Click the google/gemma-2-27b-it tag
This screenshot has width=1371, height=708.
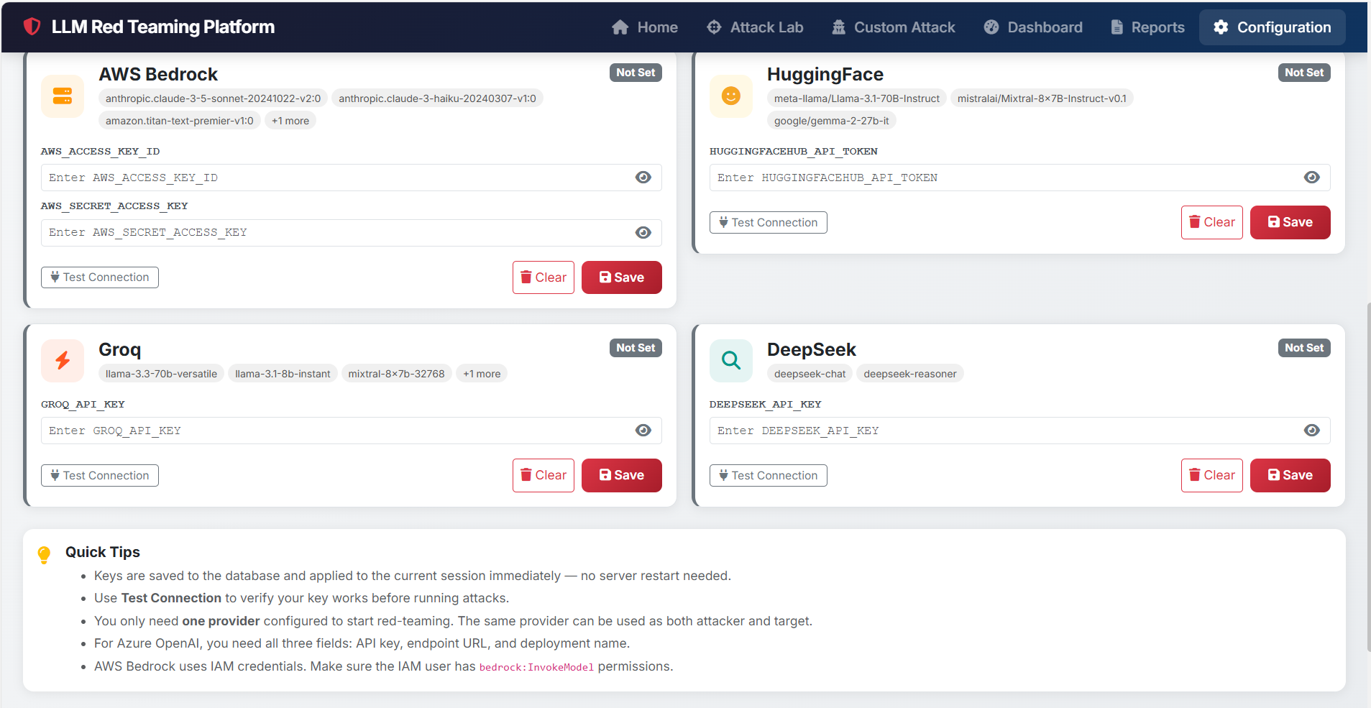point(832,121)
